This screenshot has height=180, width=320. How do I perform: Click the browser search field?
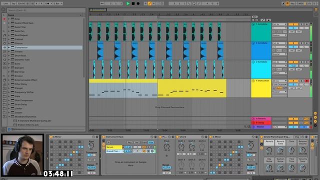coord(46,10)
